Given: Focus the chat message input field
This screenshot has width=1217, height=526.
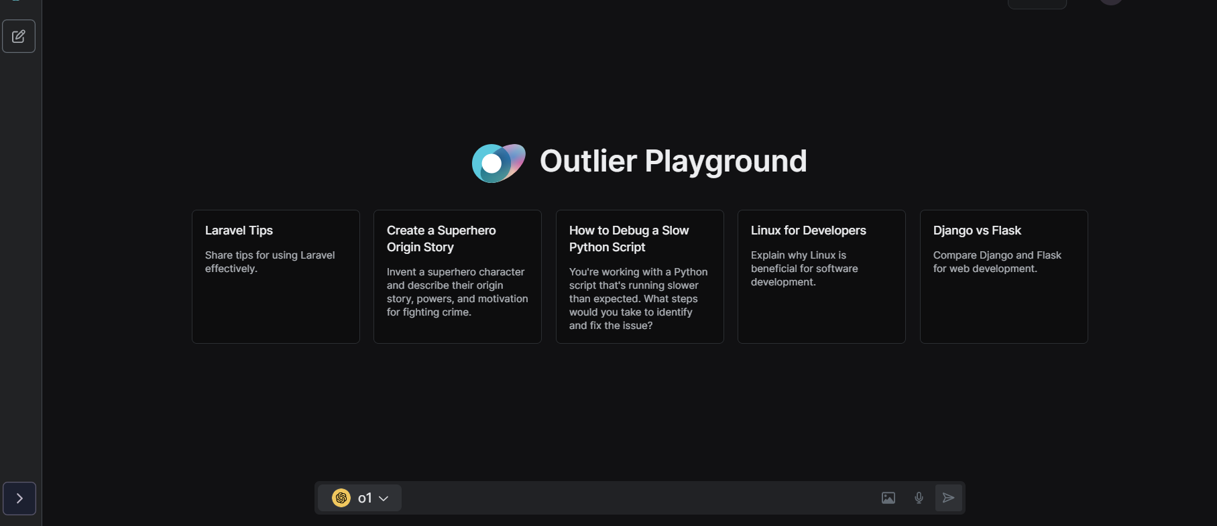Looking at the screenshot, I should click(639, 498).
